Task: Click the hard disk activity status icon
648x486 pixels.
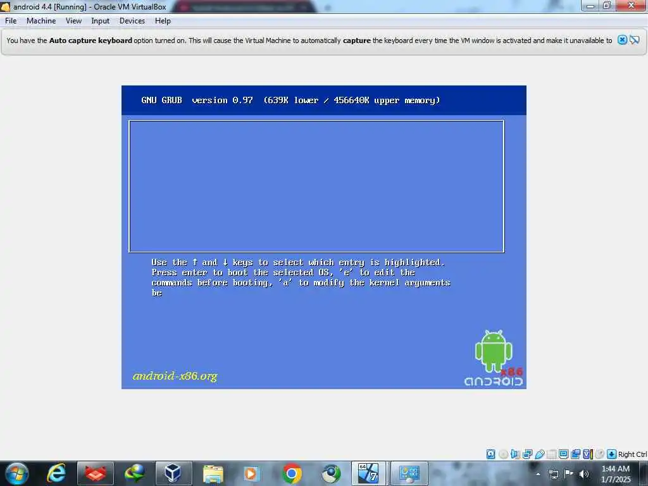Action: click(490, 454)
